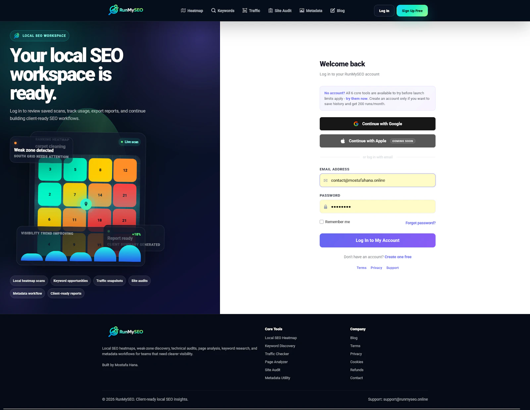This screenshot has height=410, width=530.
Task: Open Page Analyzer footer link
Action: point(276,362)
